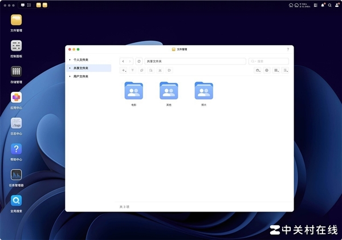
Task: Click the 共 3 项 status text
Action: pos(124,207)
